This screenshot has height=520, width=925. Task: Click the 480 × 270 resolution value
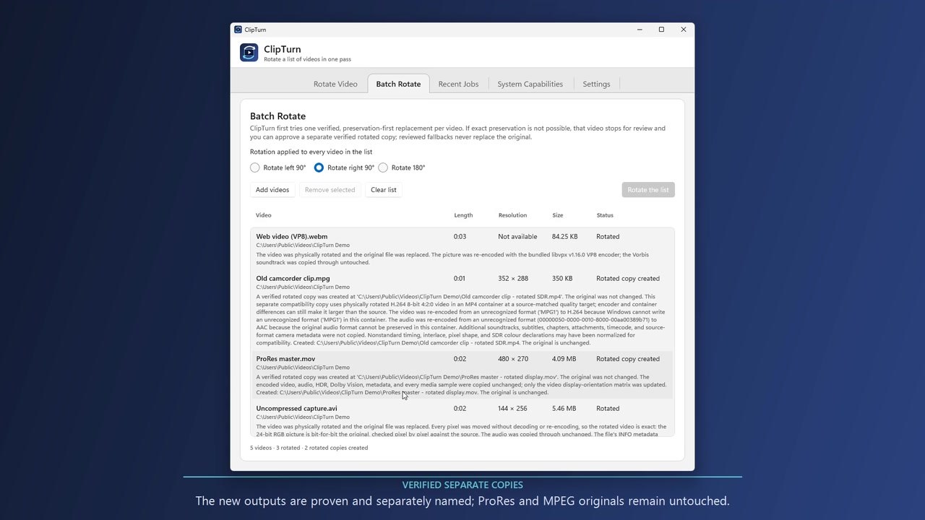[513, 359]
